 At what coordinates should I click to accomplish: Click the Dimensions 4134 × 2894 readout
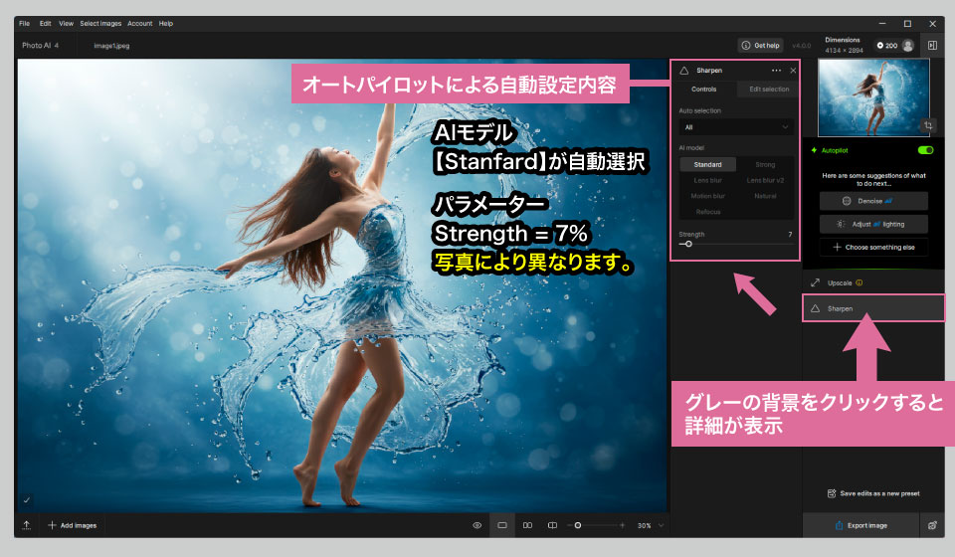844,45
